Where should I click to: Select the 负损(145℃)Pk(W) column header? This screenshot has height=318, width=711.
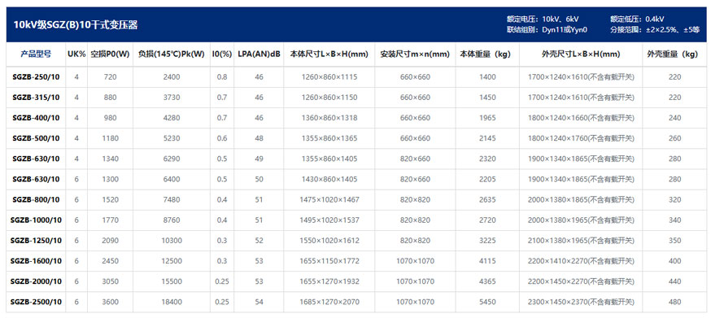(172, 54)
